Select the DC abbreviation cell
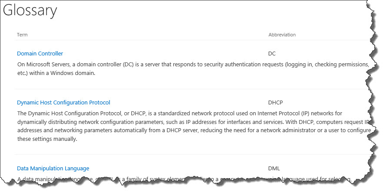Image resolution: width=386 pixels, height=195 pixels. pyautogui.click(x=272, y=53)
